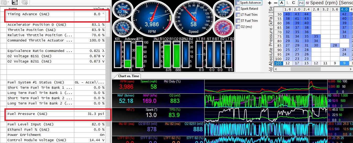This screenshot has width=353, height=143.
Task: Click the plus icon above the histogram table
Action: tap(269, 3)
